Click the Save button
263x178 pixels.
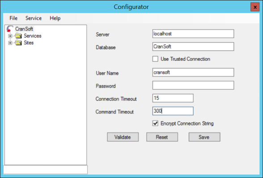click(204, 137)
